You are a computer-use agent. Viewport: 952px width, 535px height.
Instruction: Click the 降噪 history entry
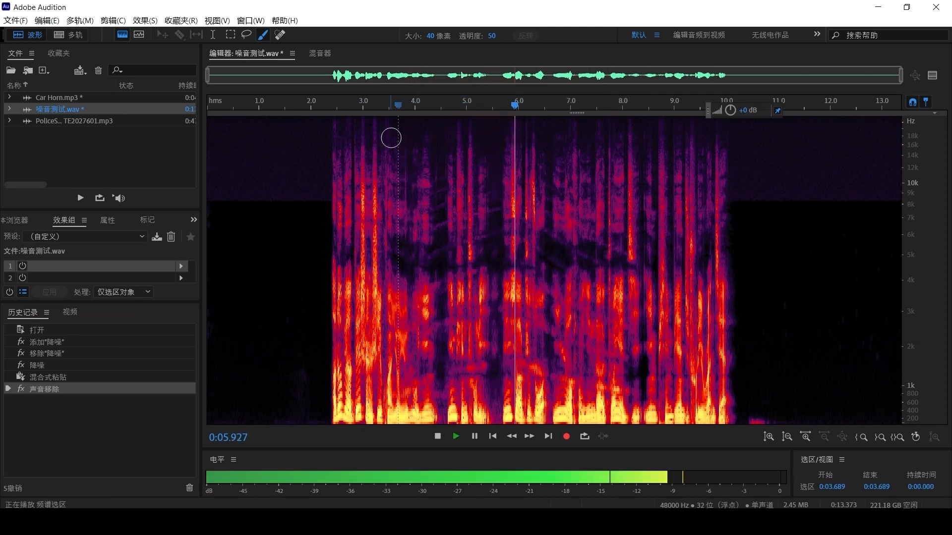[37, 365]
